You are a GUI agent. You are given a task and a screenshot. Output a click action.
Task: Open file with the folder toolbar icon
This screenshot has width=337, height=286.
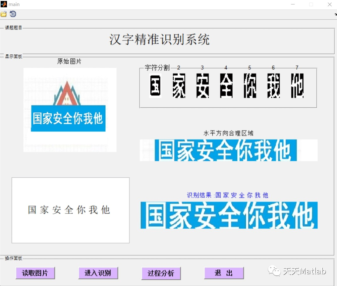click(x=3, y=14)
